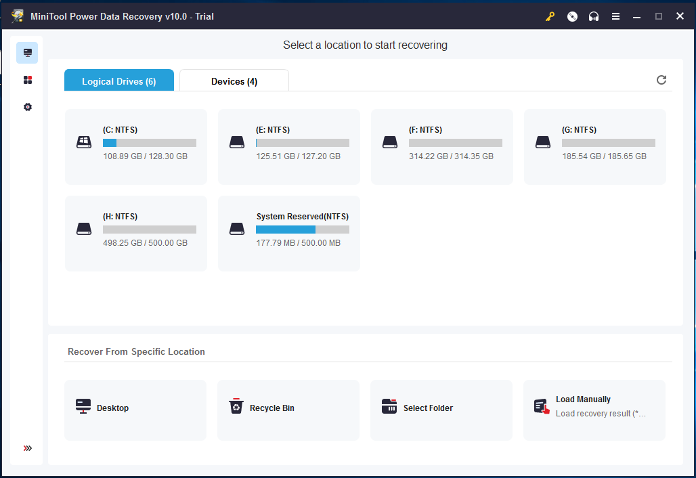Switch to the Devices tab

234,81
